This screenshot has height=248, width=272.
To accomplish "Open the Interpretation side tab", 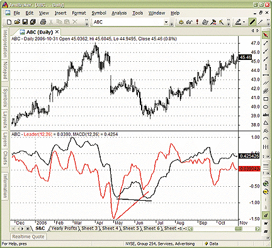I will [5, 44].
